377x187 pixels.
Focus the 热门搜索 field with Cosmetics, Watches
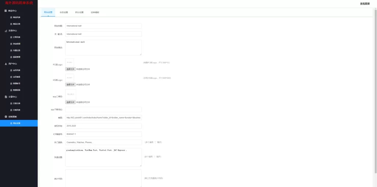point(103,142)
